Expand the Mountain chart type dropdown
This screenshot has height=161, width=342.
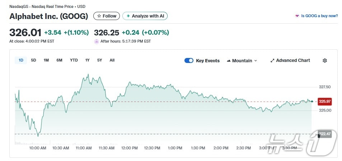(x=256, y=61)
